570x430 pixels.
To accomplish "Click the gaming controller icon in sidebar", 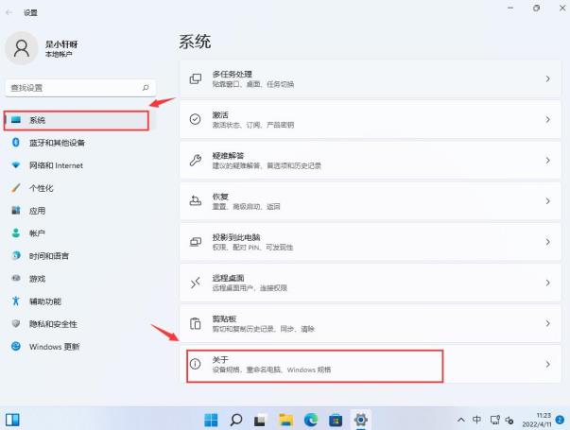I will click(x=16, y=279).
